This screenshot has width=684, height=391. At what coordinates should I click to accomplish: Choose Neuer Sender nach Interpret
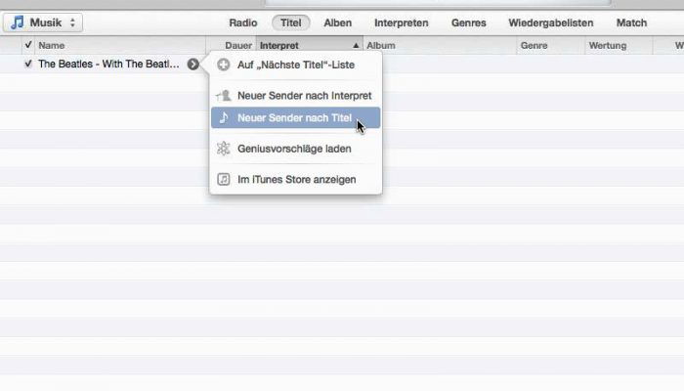click(296, 96)
